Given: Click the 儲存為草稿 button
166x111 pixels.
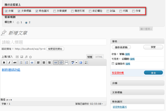Looking at the screenshot, I should click(121, 47).
